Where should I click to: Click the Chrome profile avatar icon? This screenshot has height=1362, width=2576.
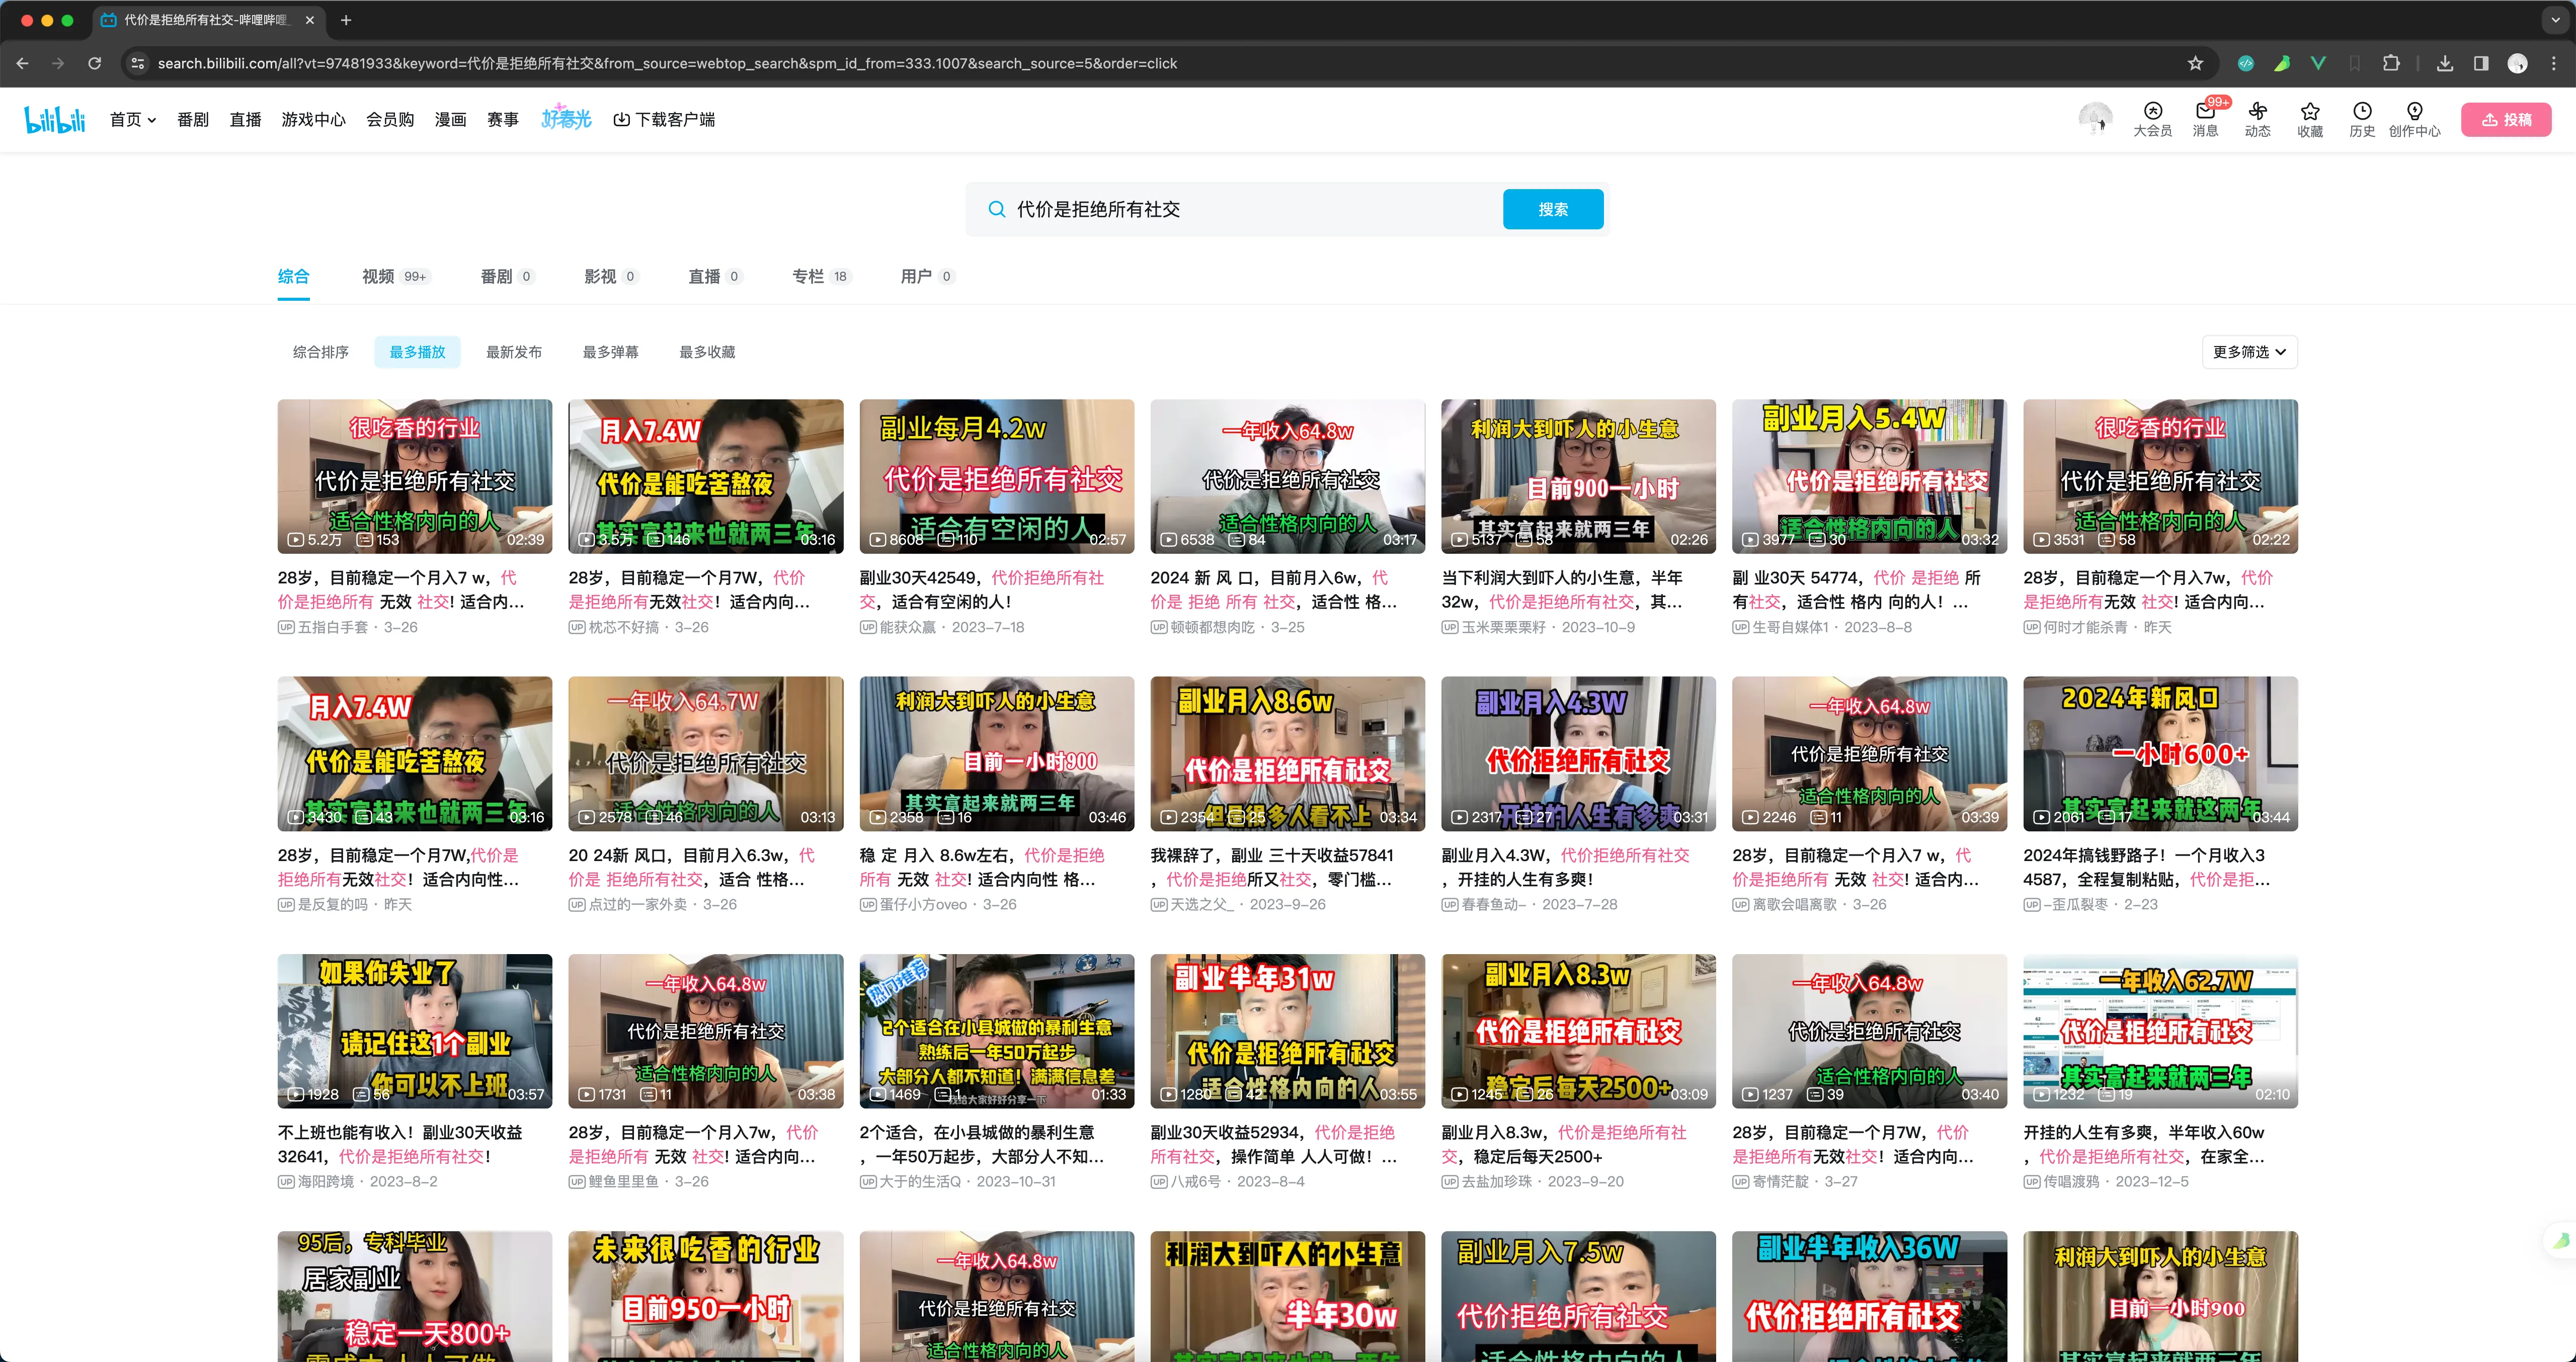click(2517, 63)
